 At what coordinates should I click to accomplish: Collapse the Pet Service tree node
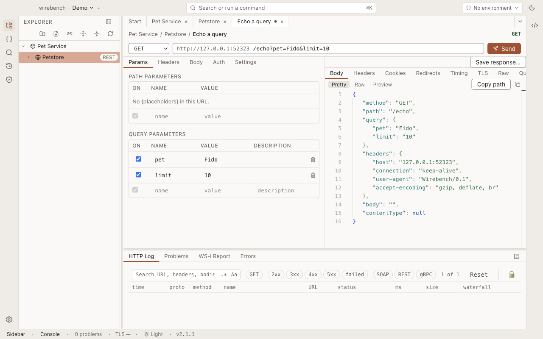[23, 46]
